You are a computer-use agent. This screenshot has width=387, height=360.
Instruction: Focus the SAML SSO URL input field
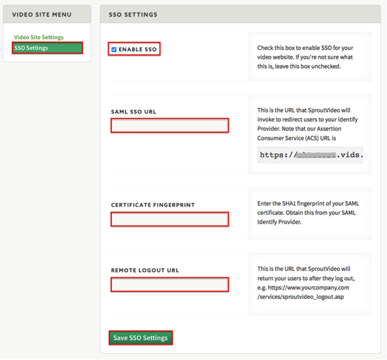pyautogui.click(x=170, y=125)
